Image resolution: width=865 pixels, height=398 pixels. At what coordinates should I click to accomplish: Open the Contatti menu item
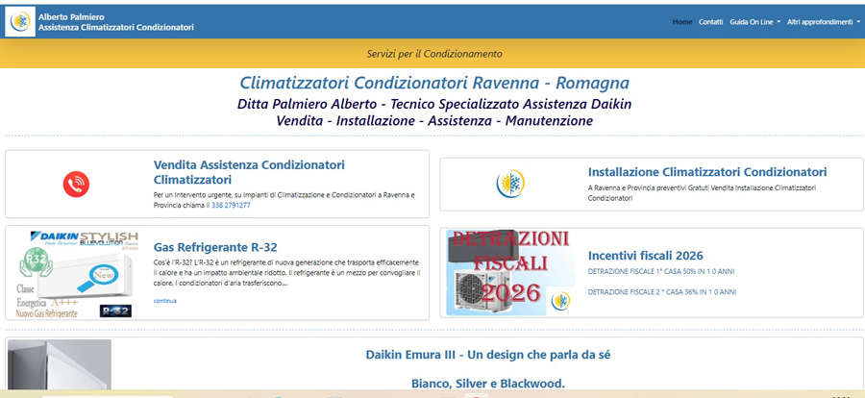[710, 22]
